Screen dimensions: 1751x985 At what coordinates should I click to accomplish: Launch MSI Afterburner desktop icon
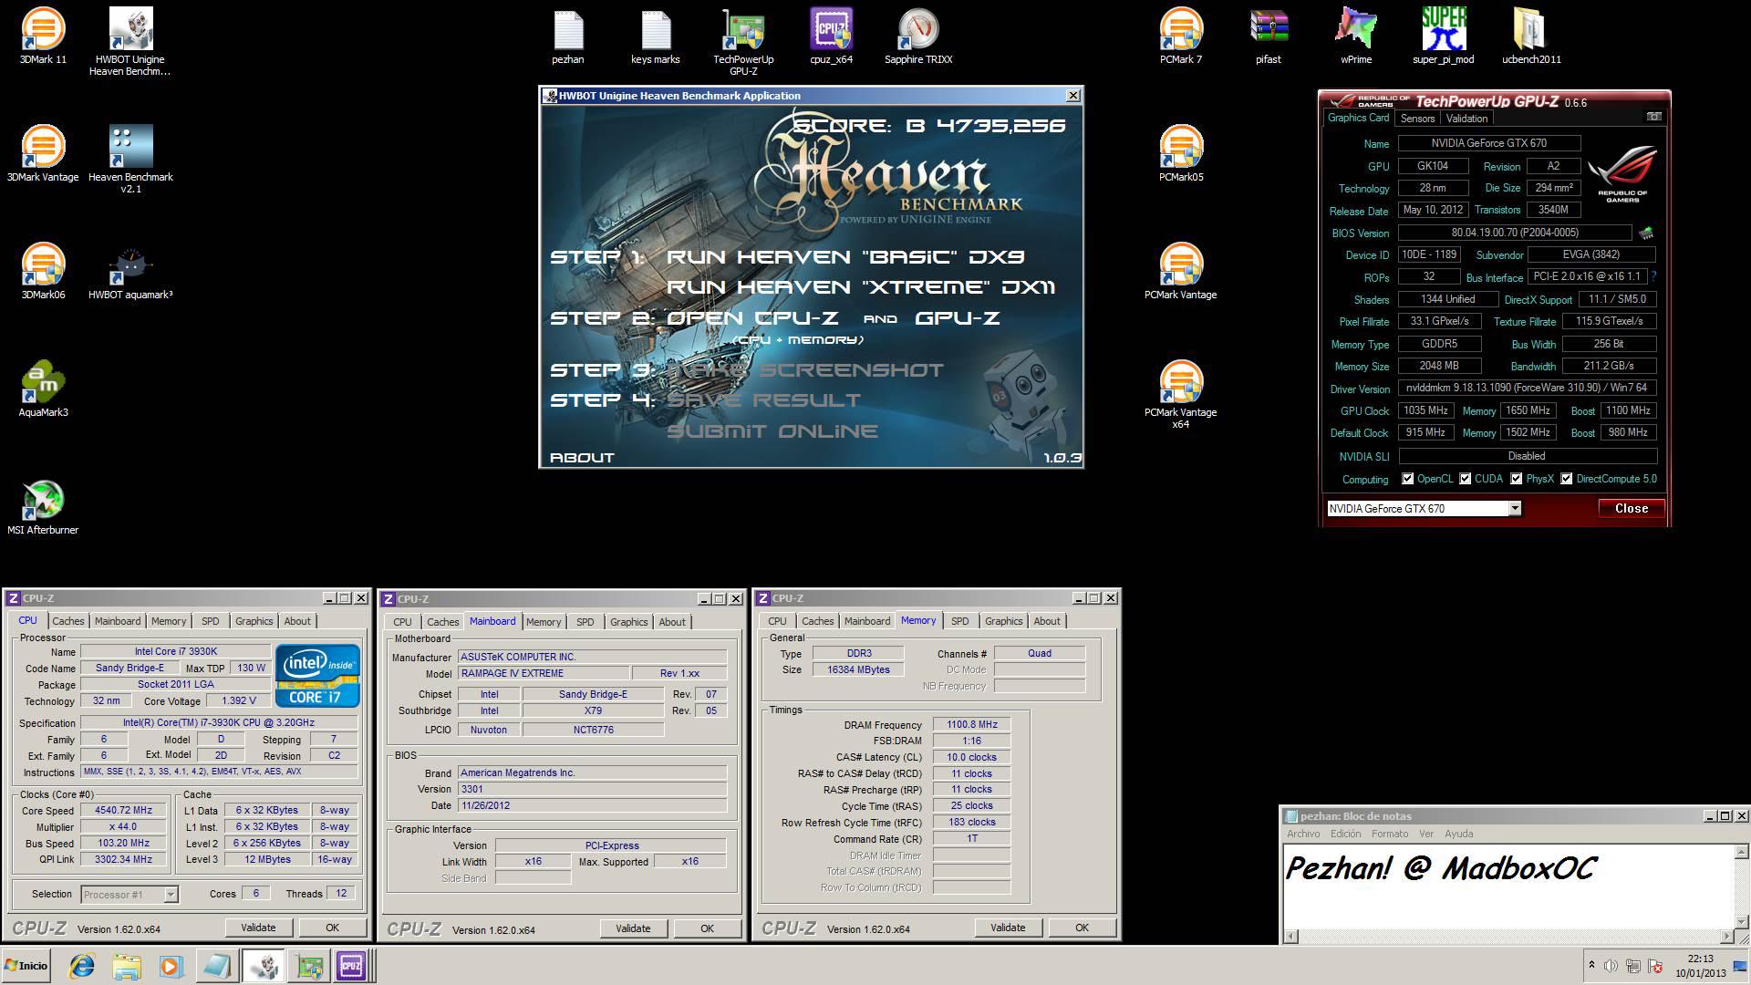click(x=43, y=506)
